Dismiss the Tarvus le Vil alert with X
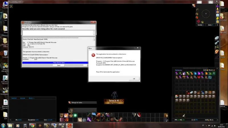Image resolution: width=228 pixels, height=128 pixels. [123, 100]
